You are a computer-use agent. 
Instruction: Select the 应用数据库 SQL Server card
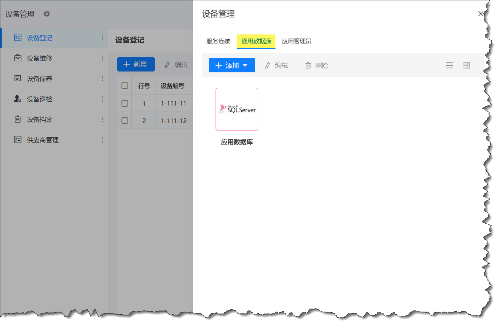coord(237,109)
